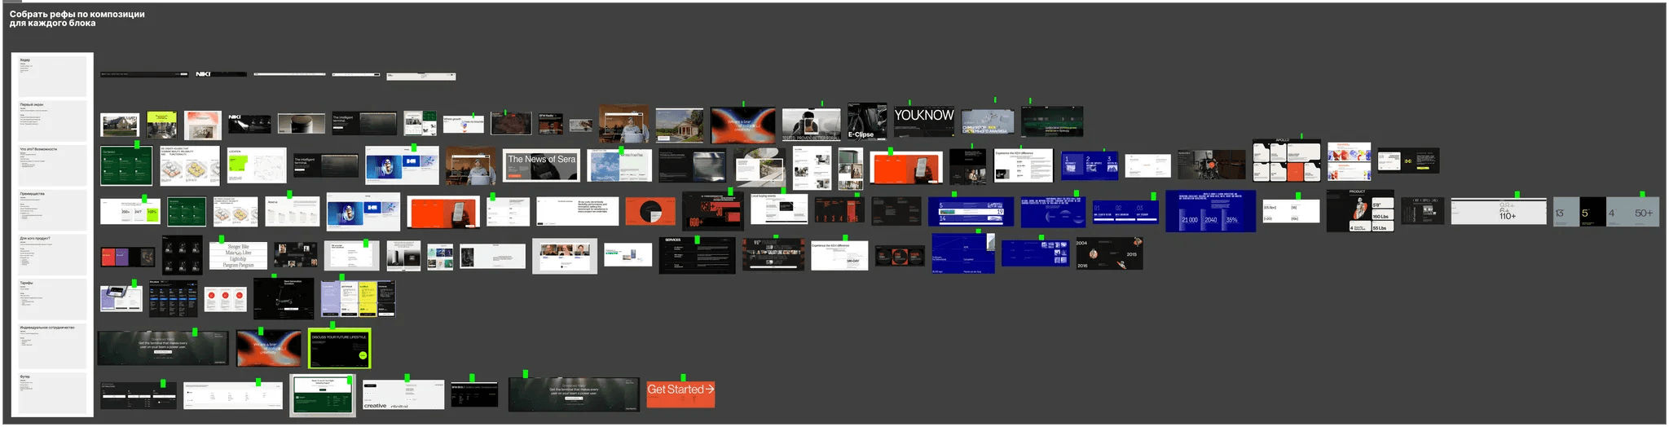The image size is (1669, 427).
Task: Select the orange "Get Started" footer reference
Action: click(x=680, y=394)
